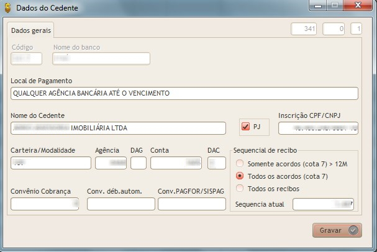Click the Local de Pagamento text field
This screenshot has width=377, height=252.
coord(184,93)
